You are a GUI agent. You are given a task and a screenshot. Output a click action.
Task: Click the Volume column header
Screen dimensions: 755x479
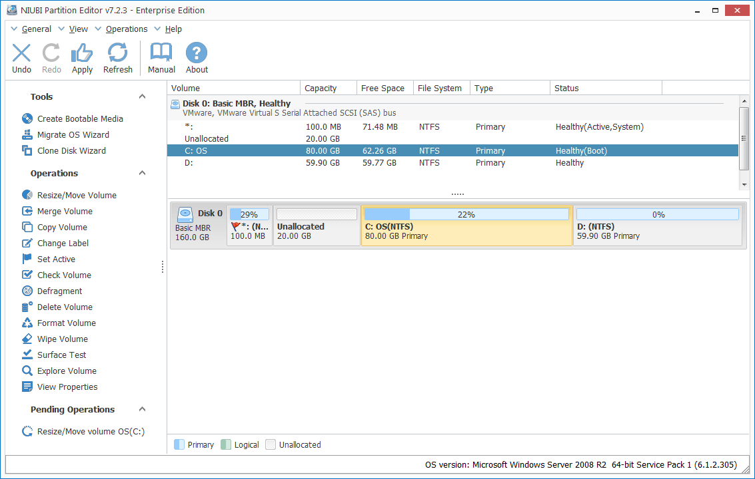tap(233, 88)
